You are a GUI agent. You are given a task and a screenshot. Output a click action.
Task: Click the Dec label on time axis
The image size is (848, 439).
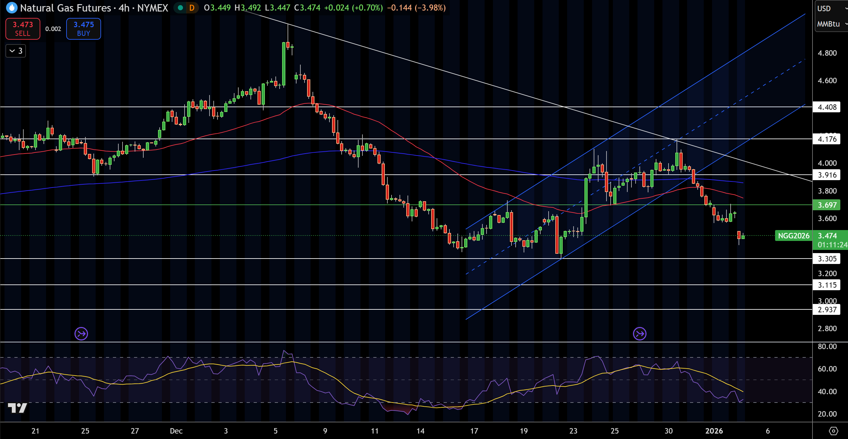[176, 431]
